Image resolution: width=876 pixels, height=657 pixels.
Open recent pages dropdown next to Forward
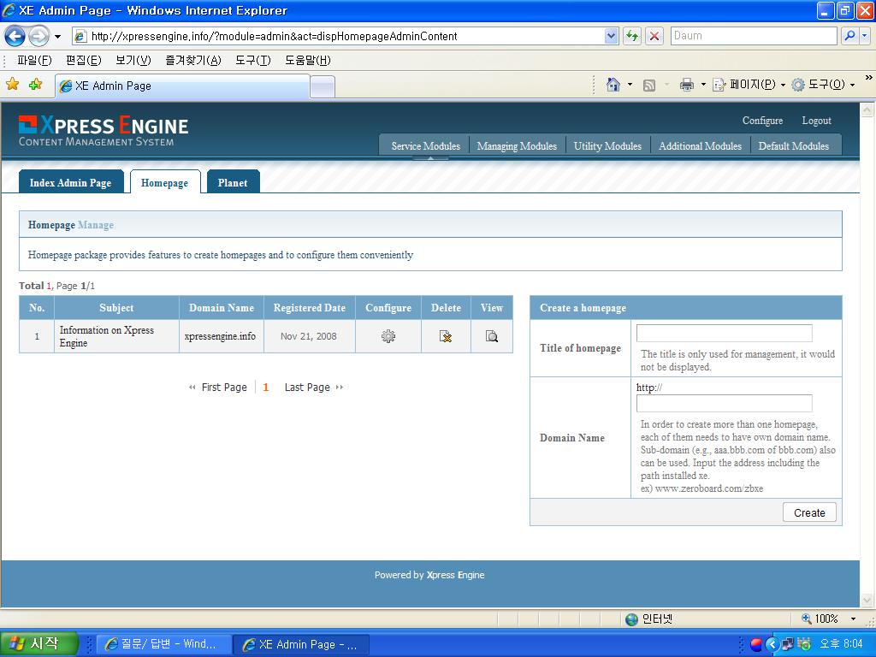click(57, 37)
